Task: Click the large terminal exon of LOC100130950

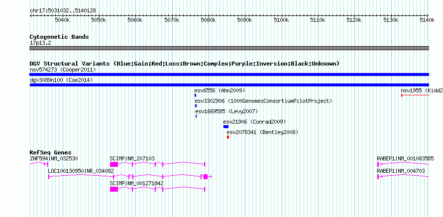Action: coord(206,177)
